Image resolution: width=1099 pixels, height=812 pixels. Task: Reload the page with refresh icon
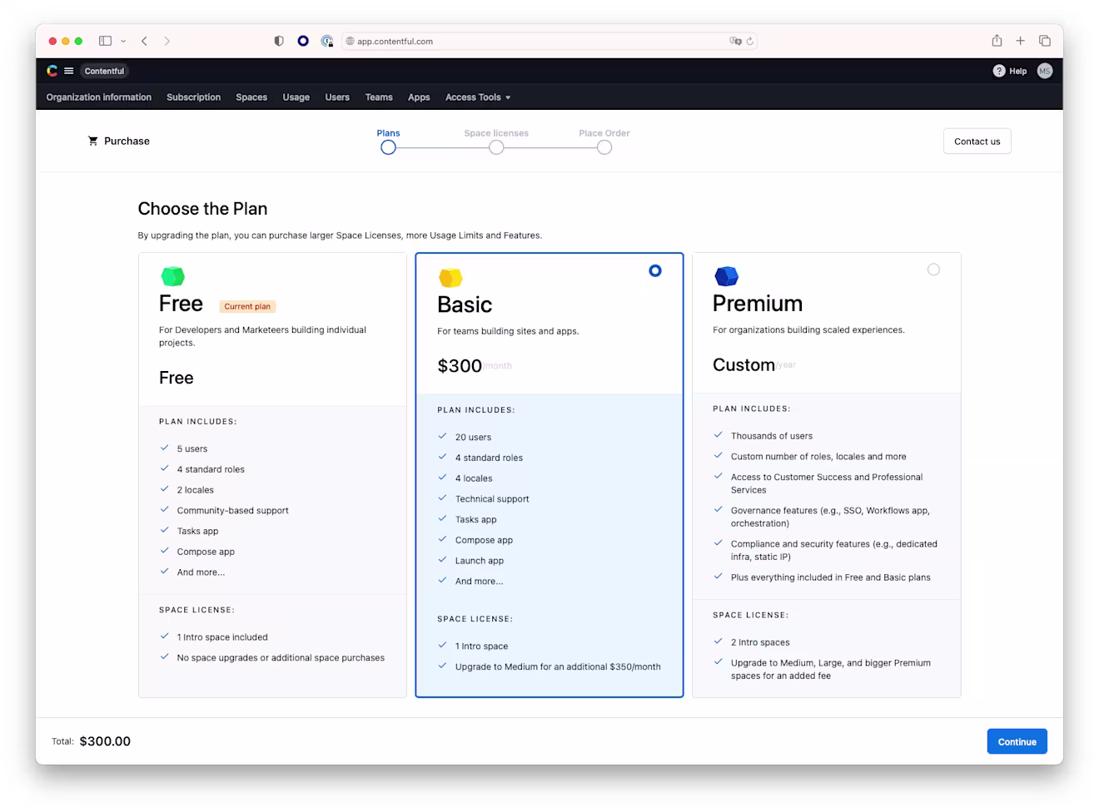(750, 41)
